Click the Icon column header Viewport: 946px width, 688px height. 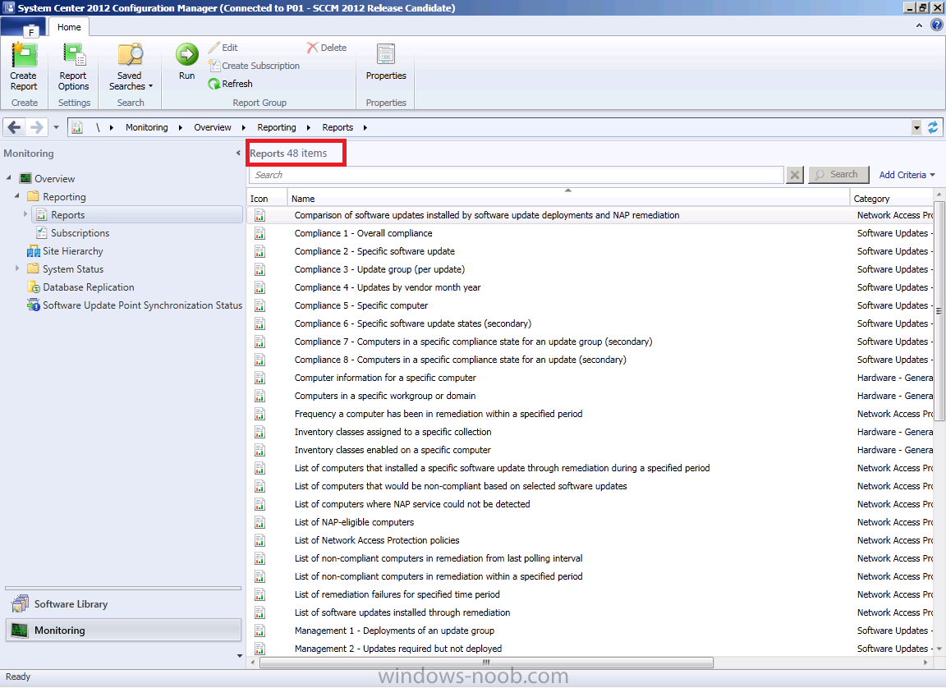(x=267, y=199)
